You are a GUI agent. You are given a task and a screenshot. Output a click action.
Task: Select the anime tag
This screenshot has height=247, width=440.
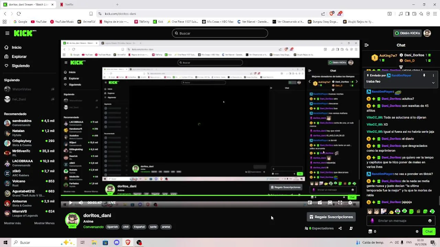(166, 227)
